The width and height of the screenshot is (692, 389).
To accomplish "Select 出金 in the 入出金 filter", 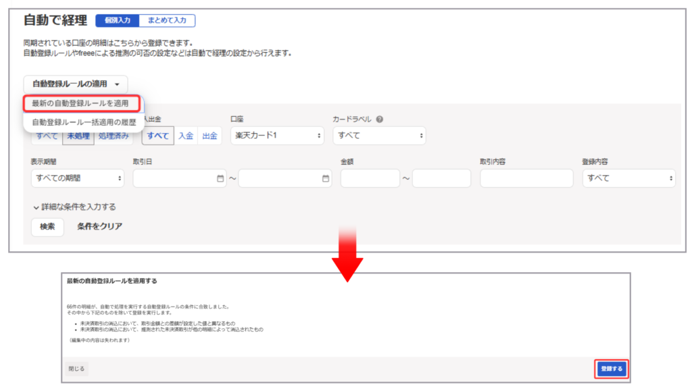I will tap(210, 136).
